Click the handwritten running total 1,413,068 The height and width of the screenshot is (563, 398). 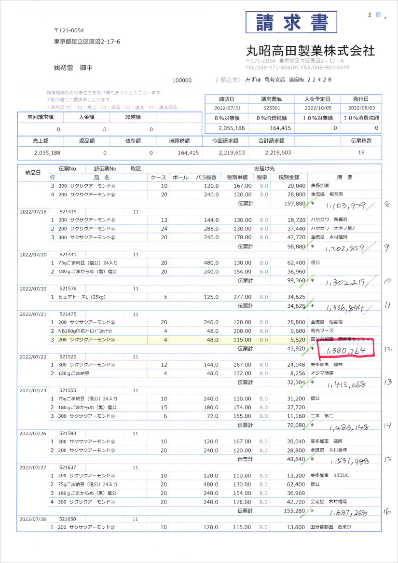pos(346,385)
